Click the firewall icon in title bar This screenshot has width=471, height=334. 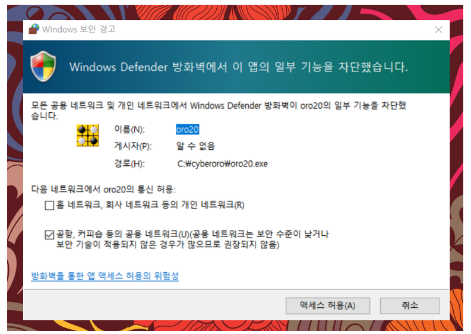click(34, 29)
